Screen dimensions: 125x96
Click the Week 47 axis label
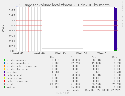(18, 53)
